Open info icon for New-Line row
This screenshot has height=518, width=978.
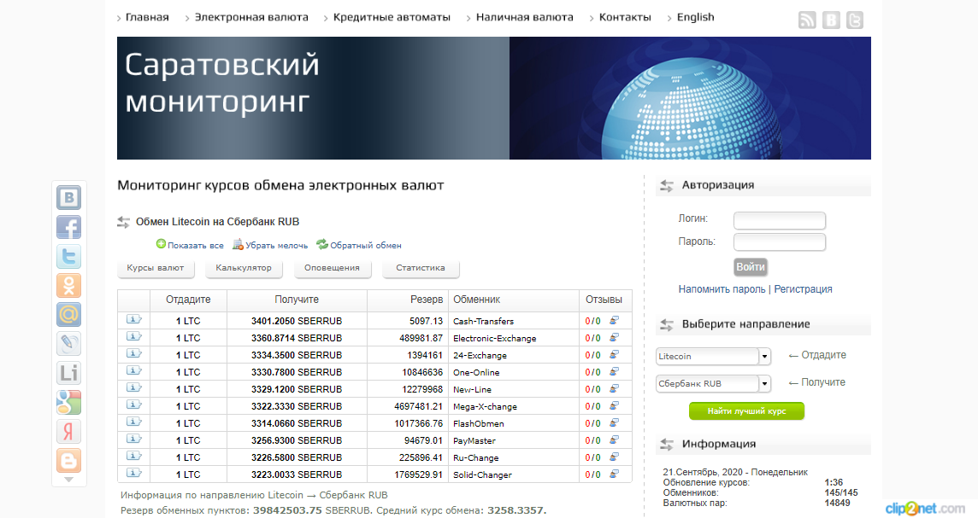click(133, 388)
